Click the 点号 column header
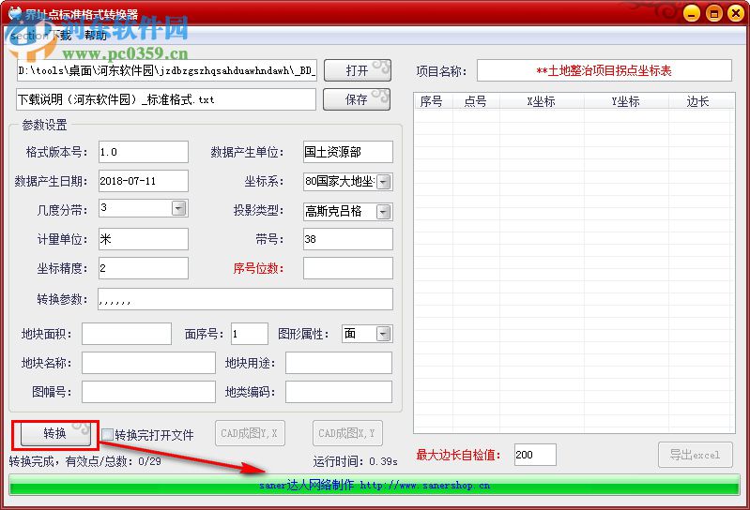The width and height of the screenshot is (750, 510). 476,101
